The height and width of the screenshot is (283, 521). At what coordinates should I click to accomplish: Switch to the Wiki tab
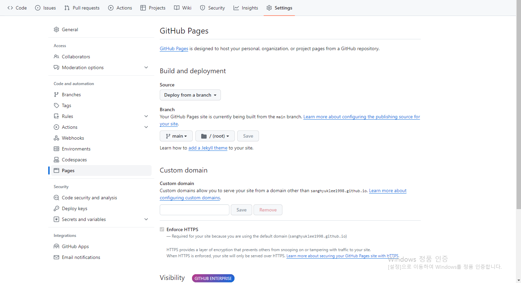point(183,8)
